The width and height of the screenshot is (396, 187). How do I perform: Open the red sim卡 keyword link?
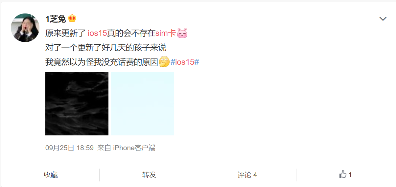click(166, 33)
